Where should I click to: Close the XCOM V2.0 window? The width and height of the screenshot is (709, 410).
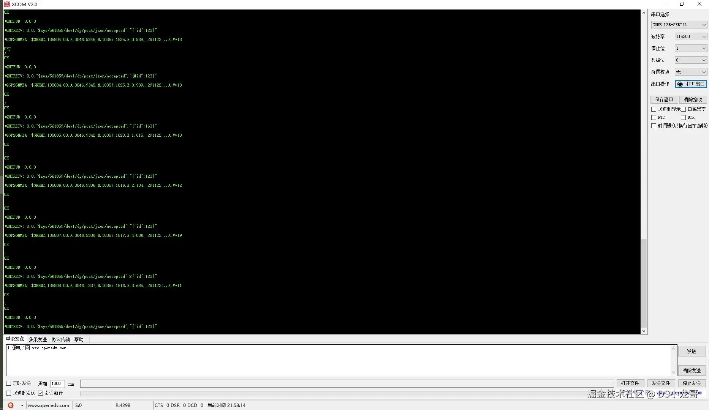click(700, 4)
